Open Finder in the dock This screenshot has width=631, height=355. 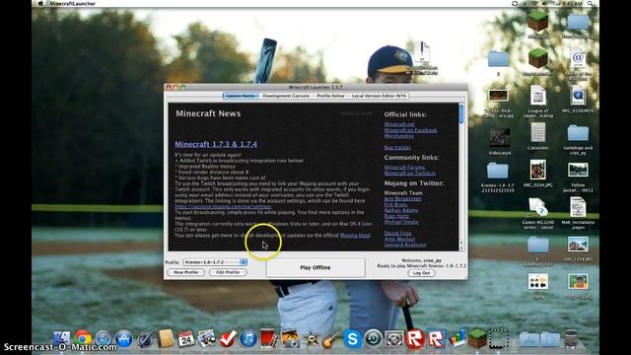coord(62,338)
